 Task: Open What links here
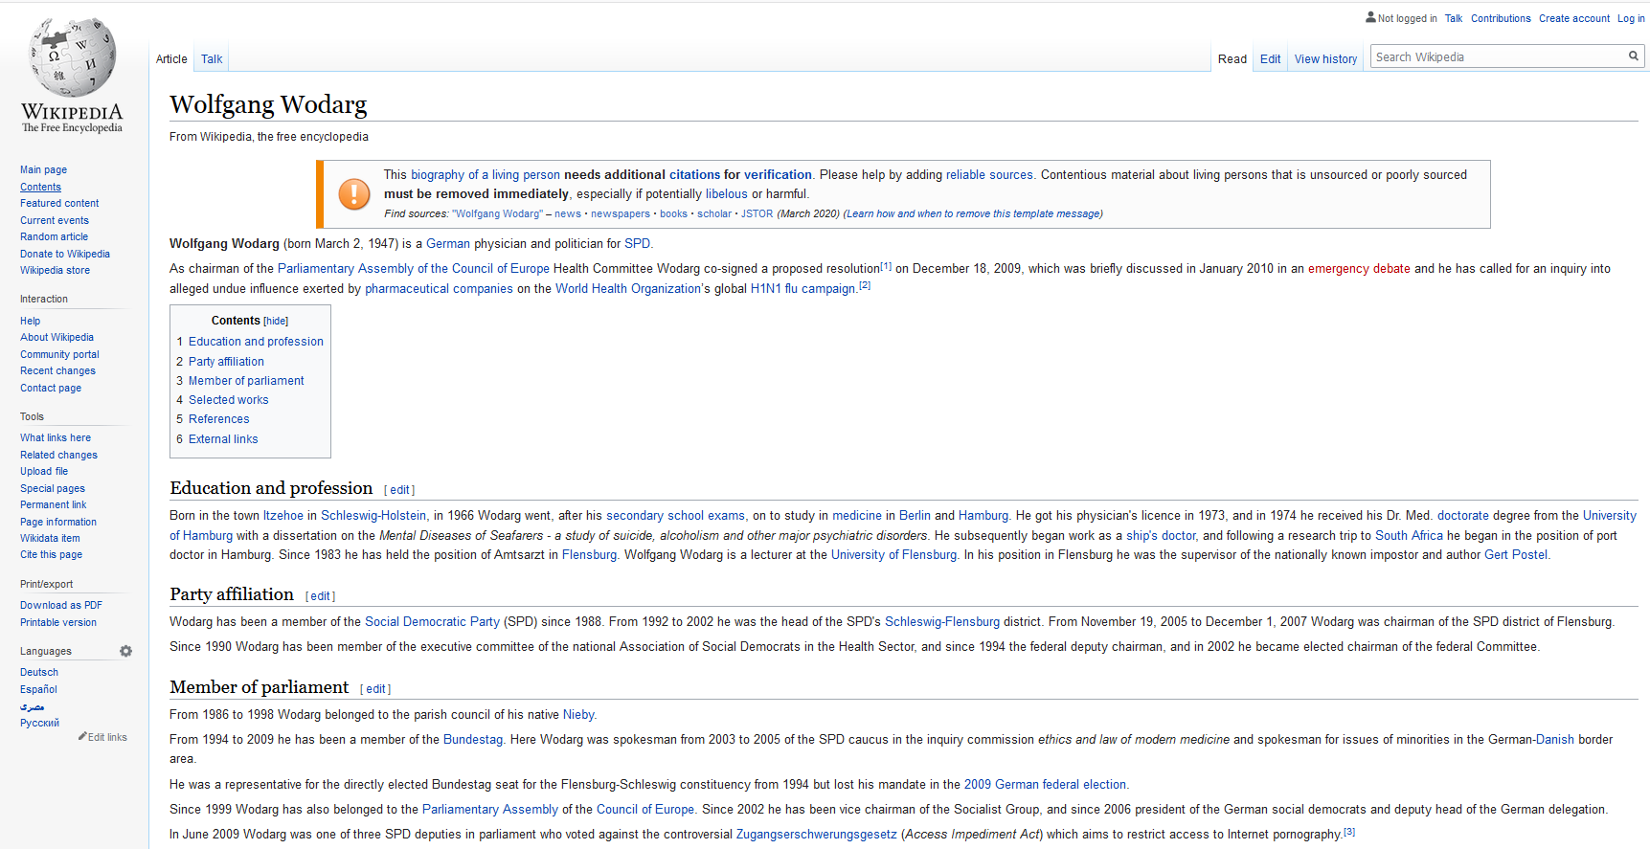click(x=56, y=438)
